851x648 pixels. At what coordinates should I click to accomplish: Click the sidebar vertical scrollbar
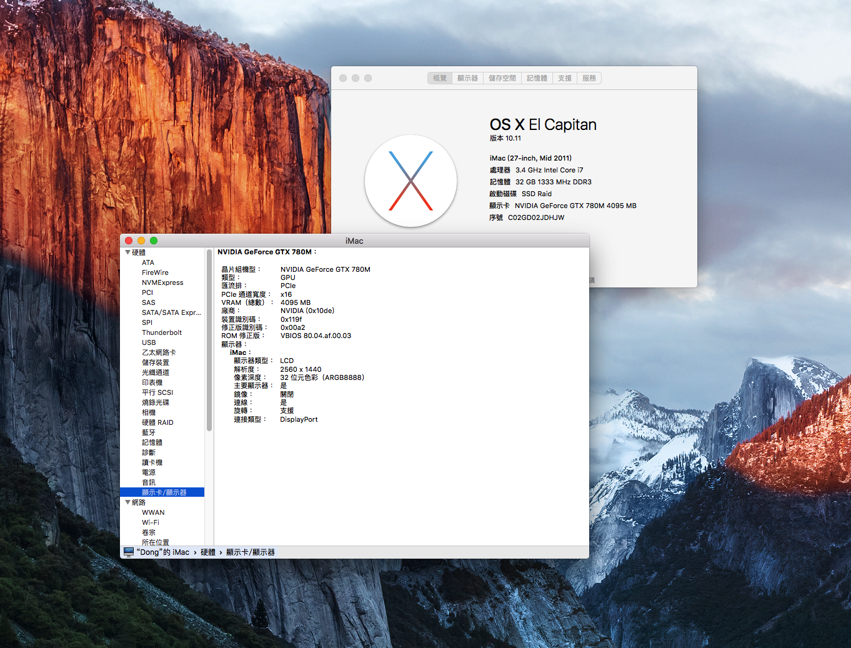tap(209, 341)
